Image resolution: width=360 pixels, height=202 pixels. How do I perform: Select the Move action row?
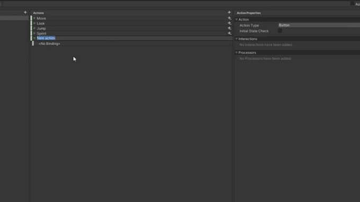[131, 18]
